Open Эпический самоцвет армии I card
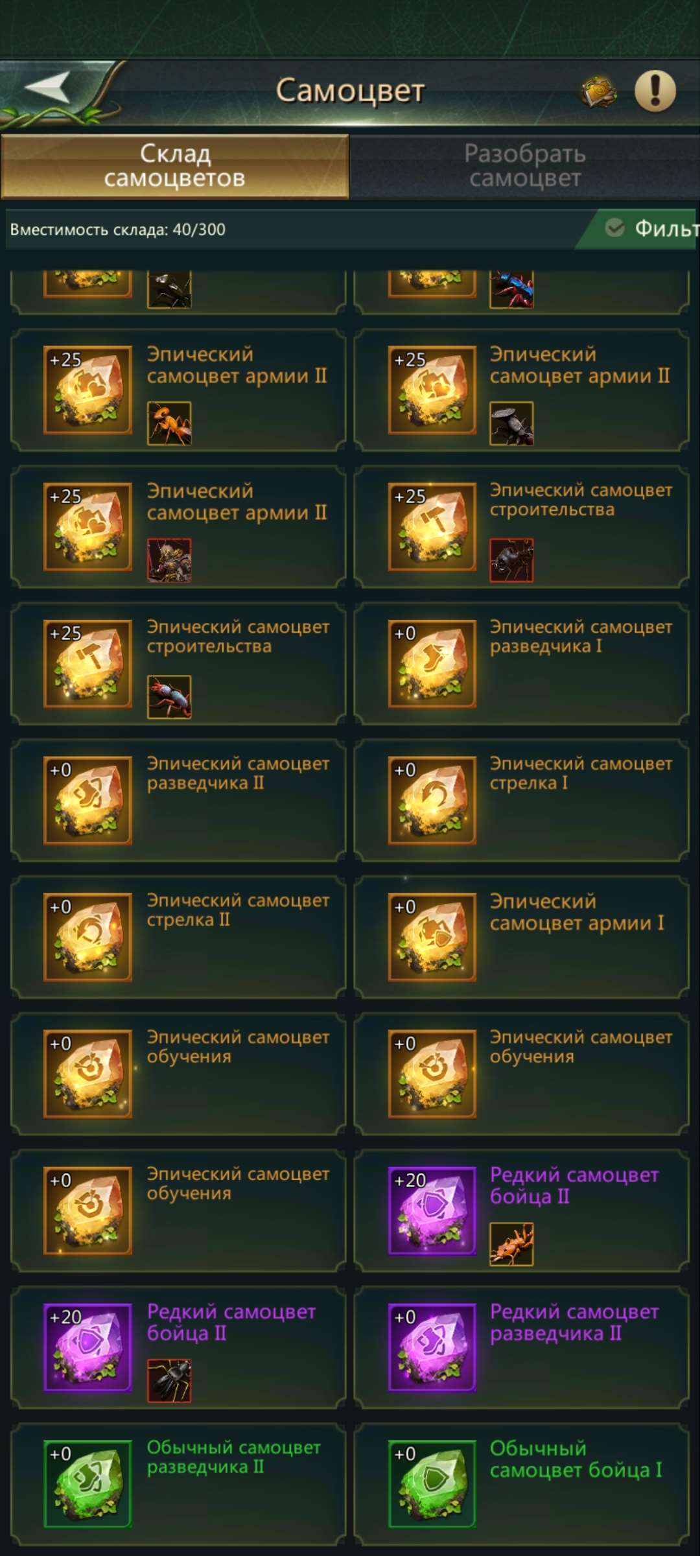This screenshot has height=1556, width=700. click(x=522, y=937)
